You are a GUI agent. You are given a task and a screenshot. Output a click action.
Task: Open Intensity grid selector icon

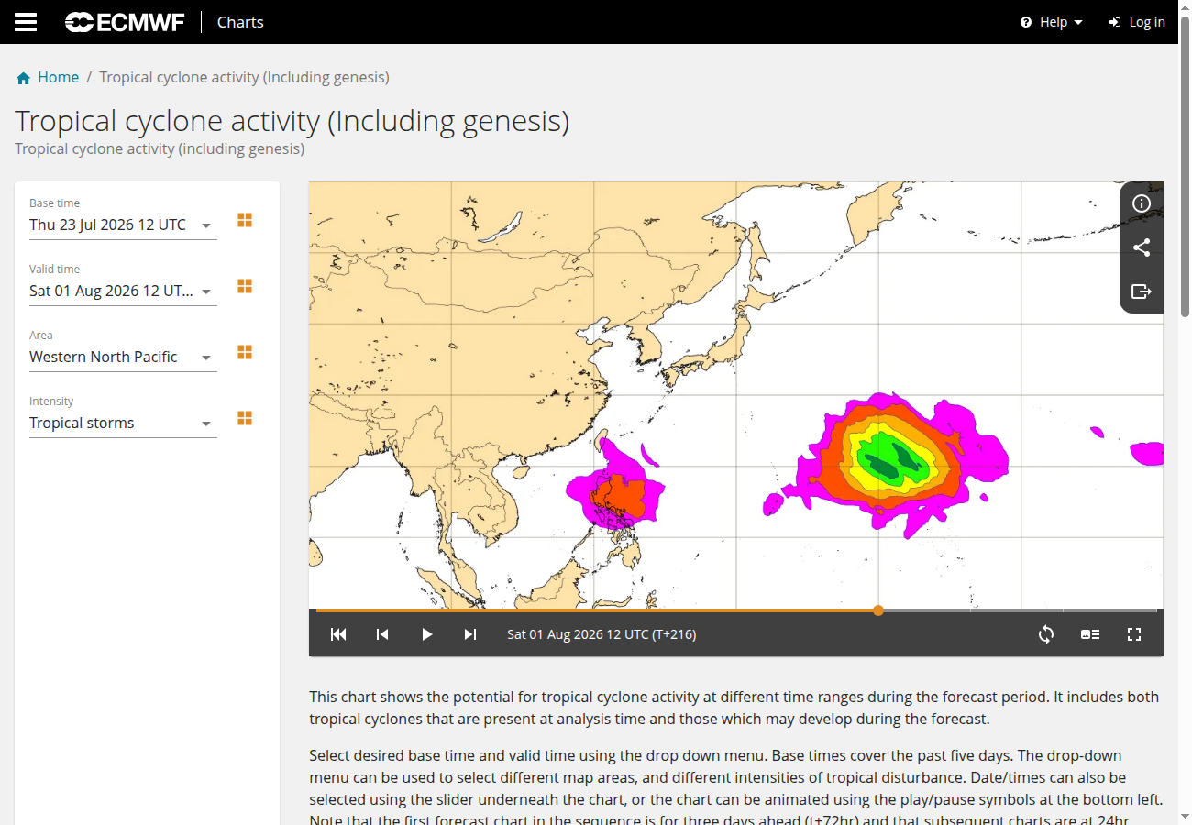[x=245, y=418]
